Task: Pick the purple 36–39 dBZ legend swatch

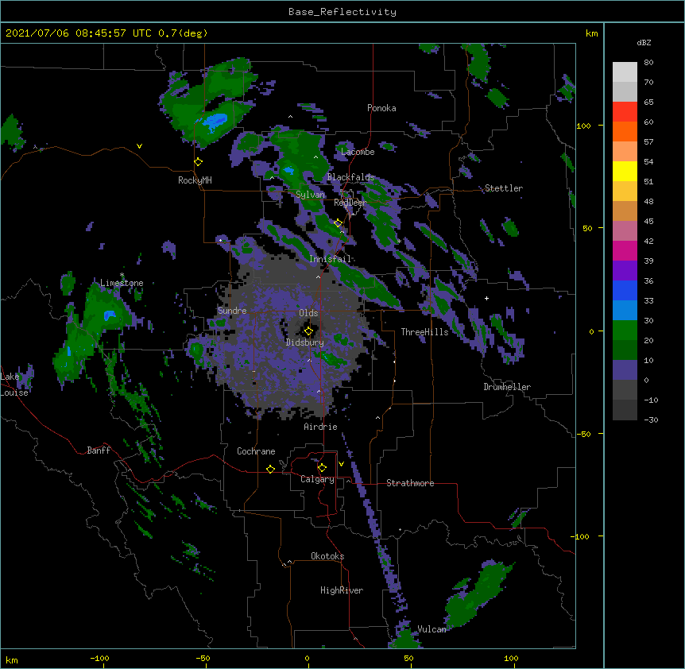Action: tap(625, 271)
